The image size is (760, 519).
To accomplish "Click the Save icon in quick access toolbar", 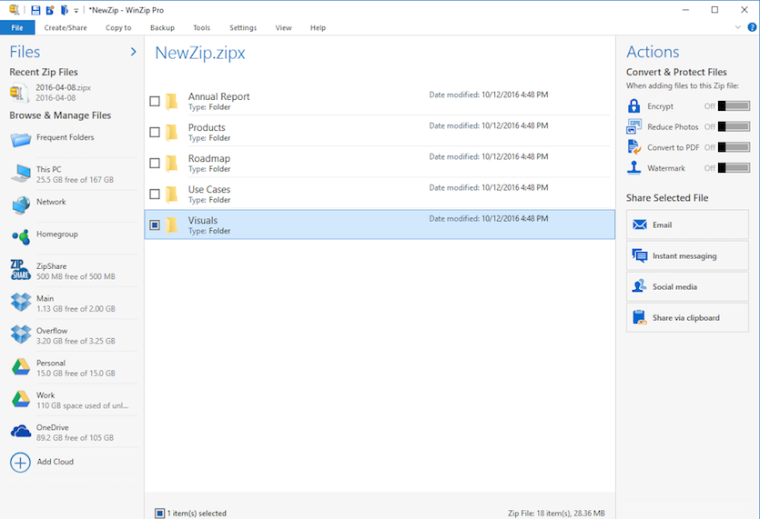I will coord(35,10).
